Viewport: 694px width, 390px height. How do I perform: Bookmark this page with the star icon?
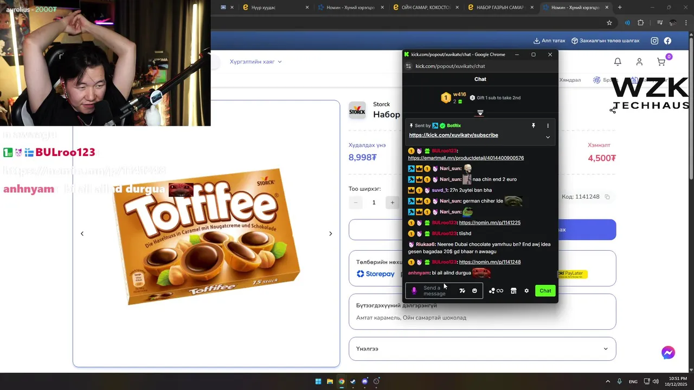point(609,23)
